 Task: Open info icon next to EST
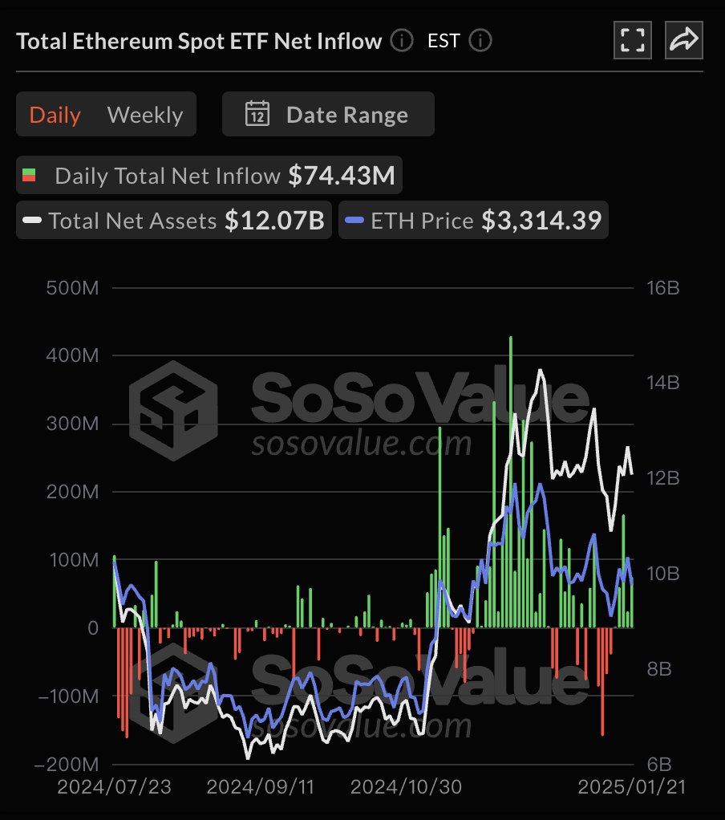[x=480, y=40]
